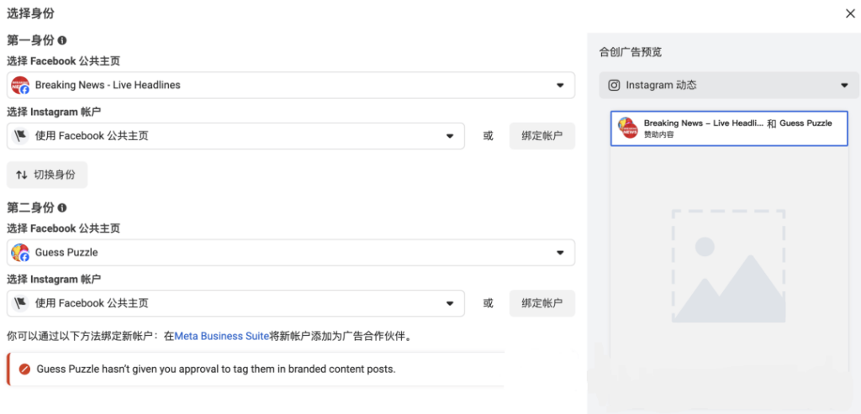The image size is (861, 414).
Task: Click the flag icon in first Instagram account field
Action: (20, 136)
